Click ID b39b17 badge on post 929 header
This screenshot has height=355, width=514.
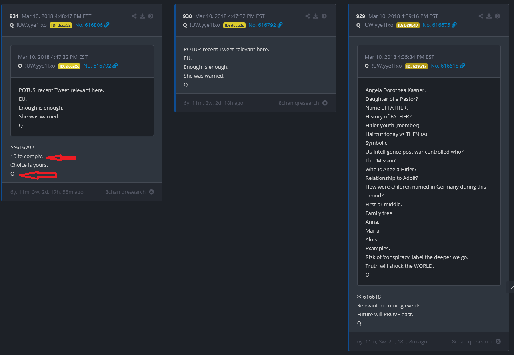click(408, 25)
